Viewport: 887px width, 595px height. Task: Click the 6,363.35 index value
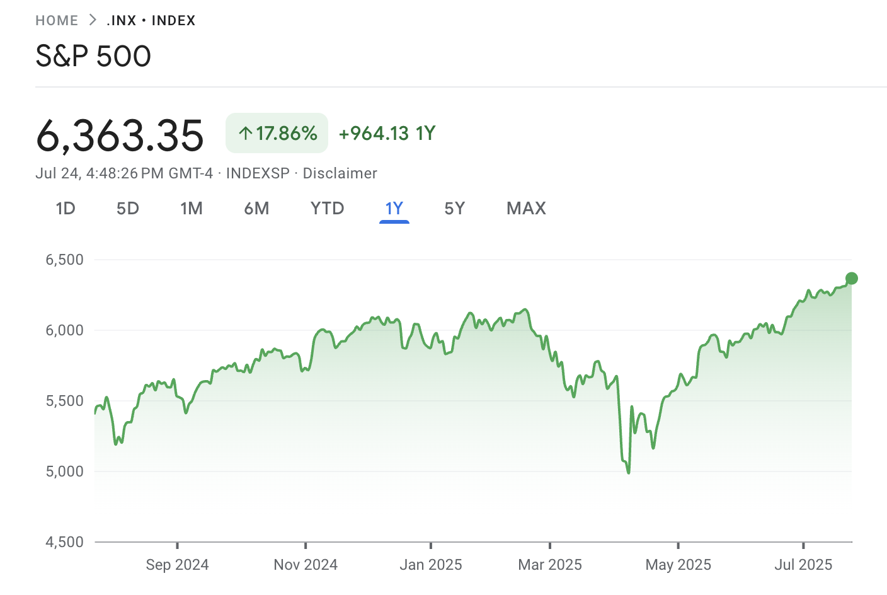pyautogui.click(x=120, y=135)
